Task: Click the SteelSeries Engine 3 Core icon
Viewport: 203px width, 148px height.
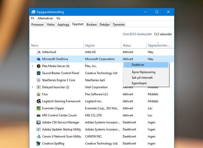Action: 39,80
